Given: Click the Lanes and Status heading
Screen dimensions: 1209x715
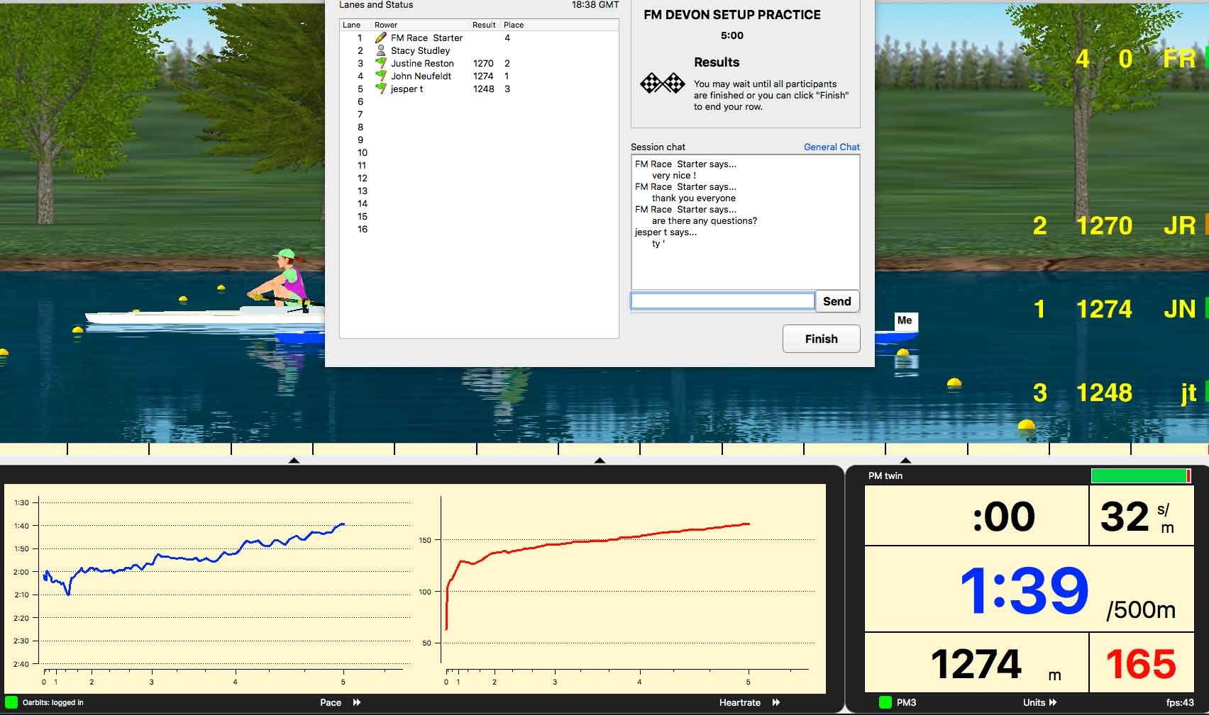Looking at the screenshot, I should [x=376, y=4].
